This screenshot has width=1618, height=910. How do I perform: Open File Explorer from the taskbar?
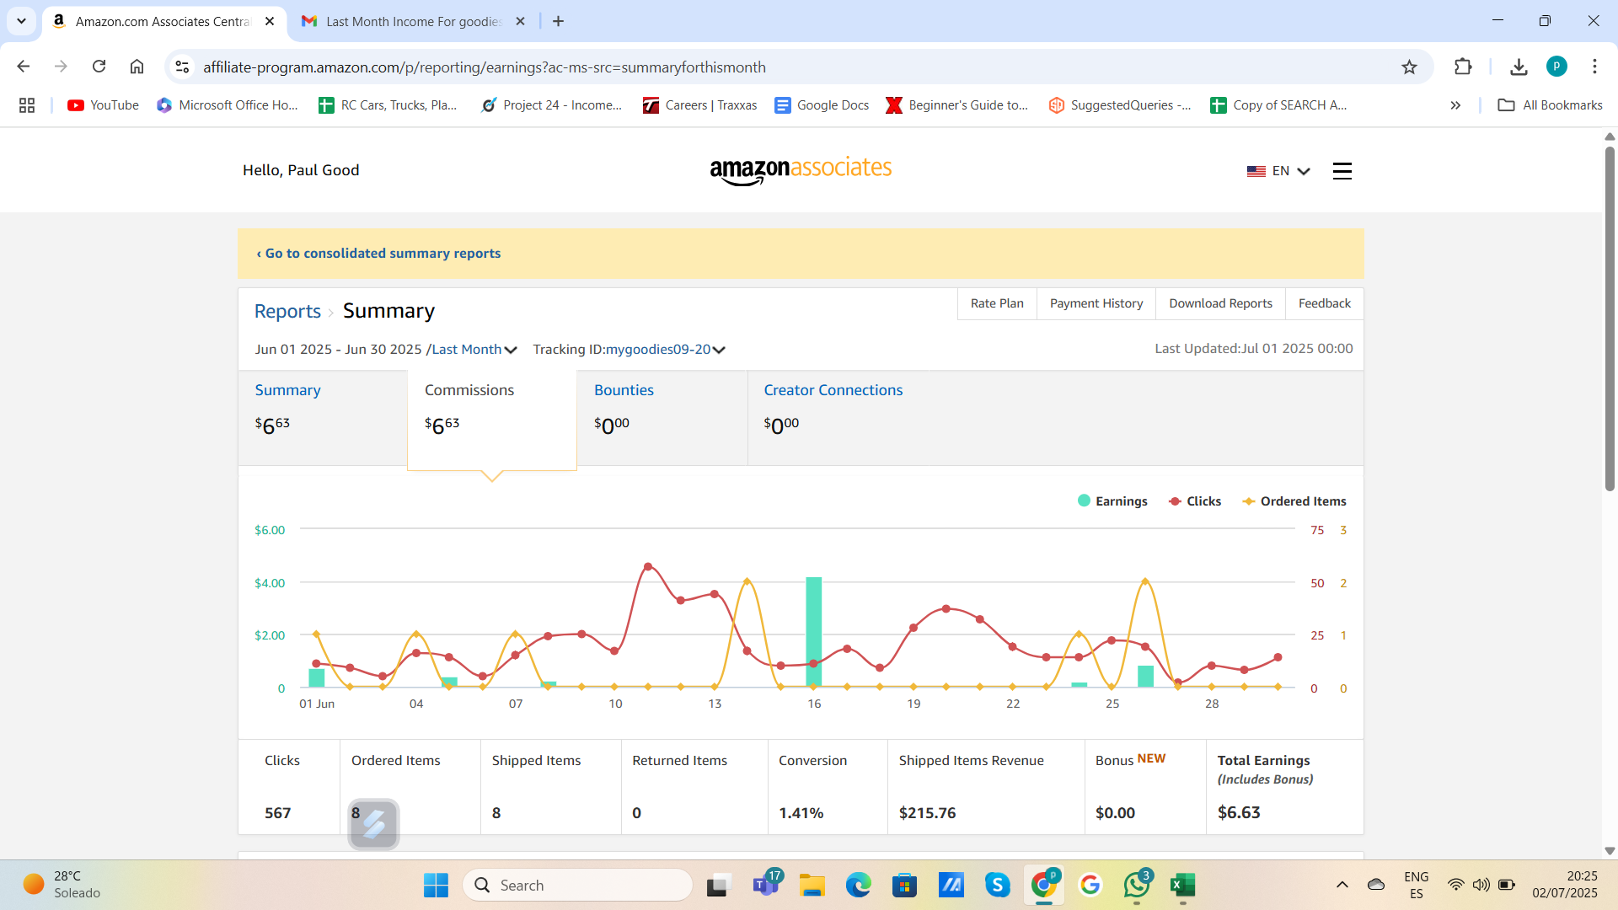click(x=812, y=885)
